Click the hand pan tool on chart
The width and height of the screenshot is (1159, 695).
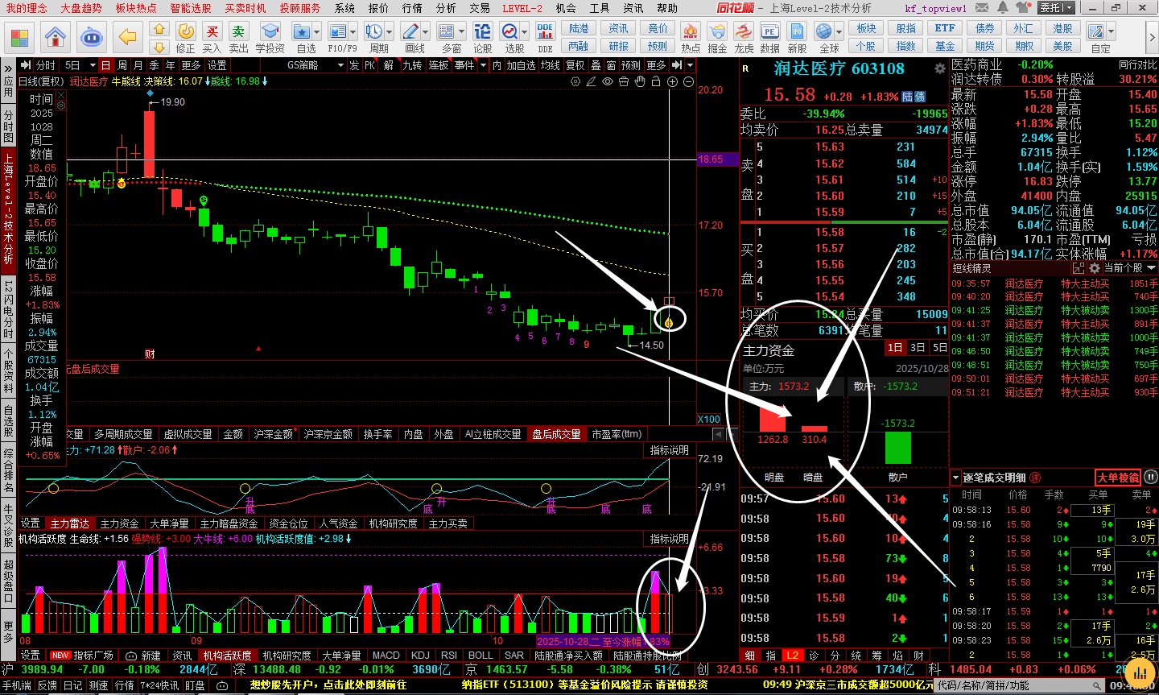(640, 81)
